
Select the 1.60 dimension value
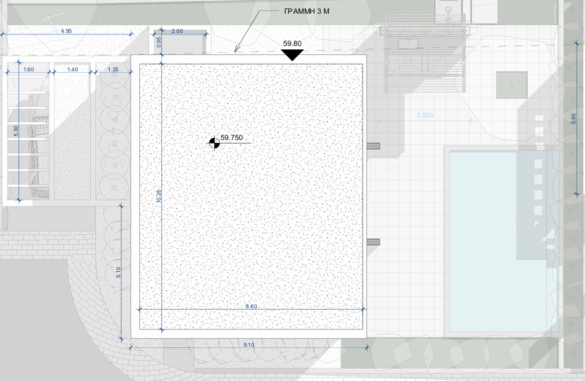click(29, 69)
